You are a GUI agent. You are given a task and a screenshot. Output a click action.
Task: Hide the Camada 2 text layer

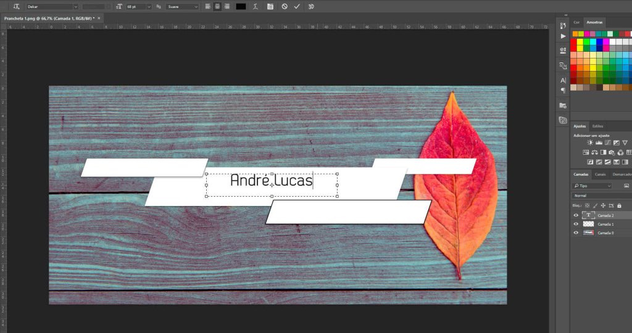576,215
